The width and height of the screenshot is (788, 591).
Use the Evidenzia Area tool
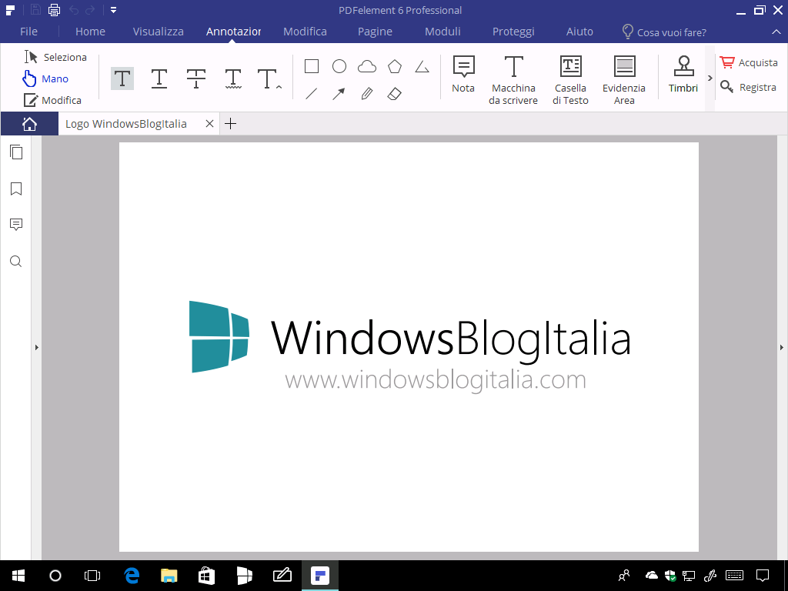624,80
